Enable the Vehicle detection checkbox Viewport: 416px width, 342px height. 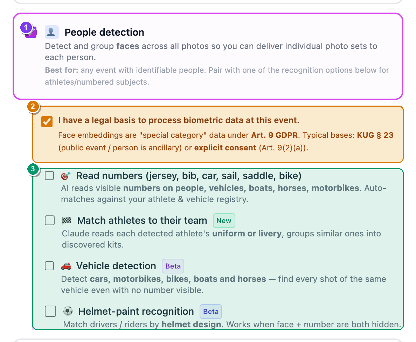pos(49,266)
